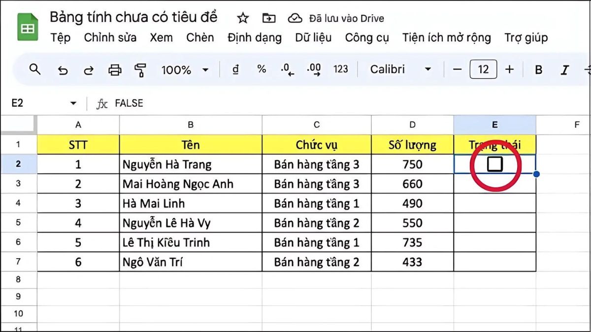Open the Trợ giúp menu
The height and width of the screenshot is (332, 591).
[526, 38]
